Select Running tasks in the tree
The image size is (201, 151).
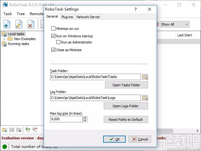(x=19, y=44)
